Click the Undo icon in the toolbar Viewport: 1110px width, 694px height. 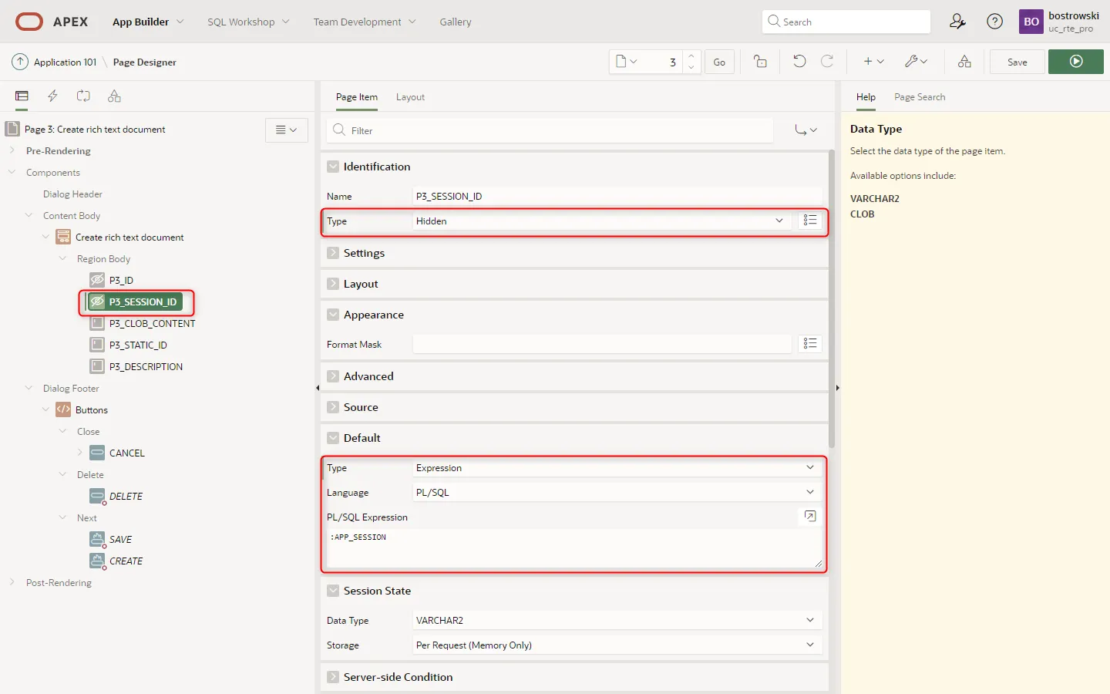799,62
